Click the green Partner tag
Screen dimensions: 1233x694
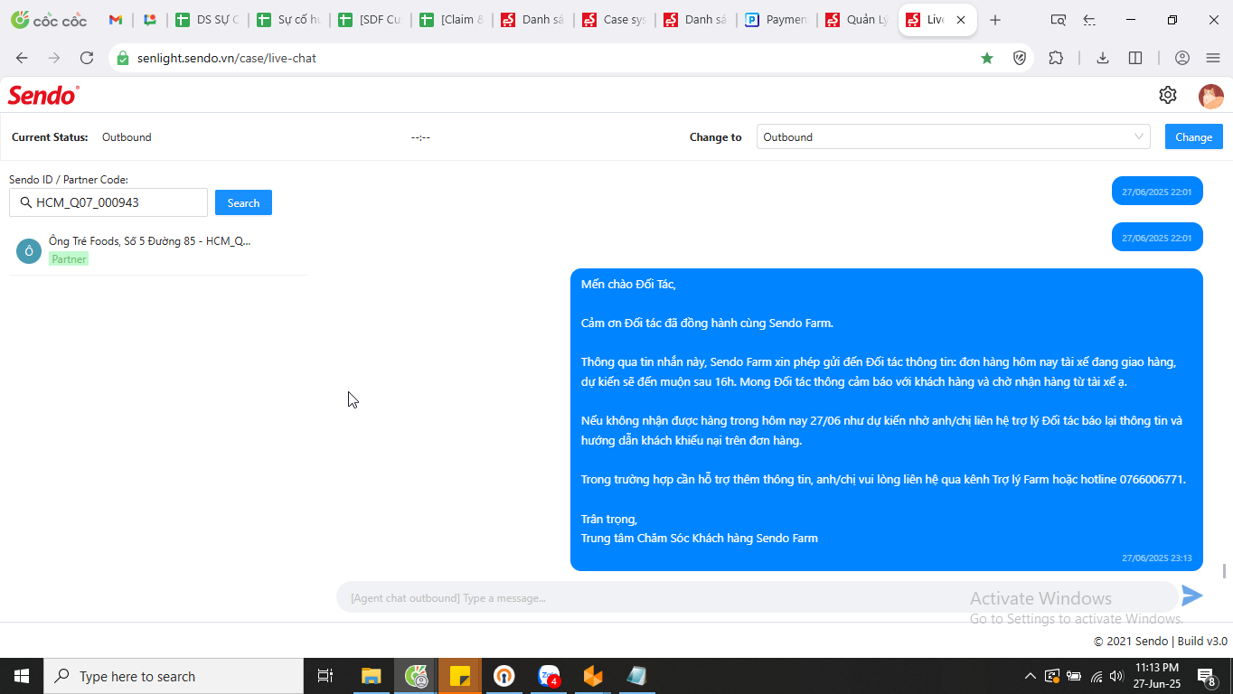coord(69,259)
